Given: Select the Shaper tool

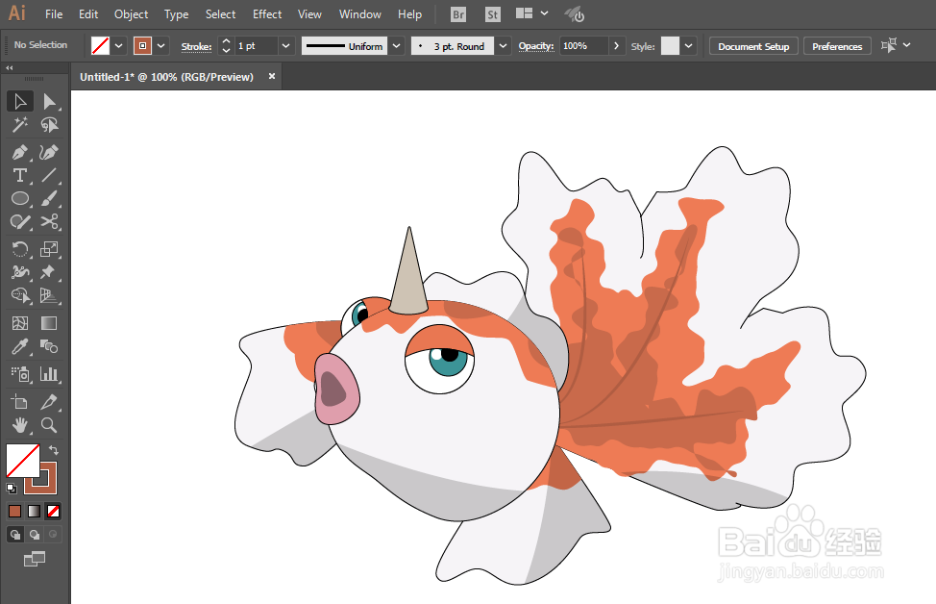Looking at the screenshot, I should [19, 221].
